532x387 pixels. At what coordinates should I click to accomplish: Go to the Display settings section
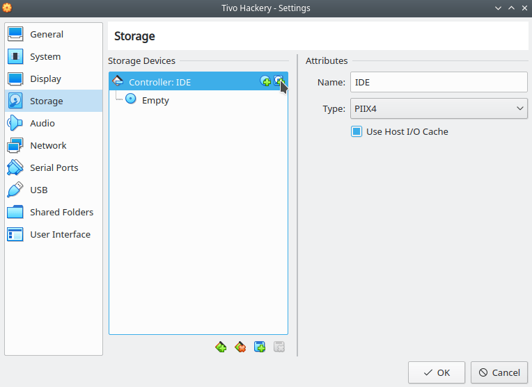point(54,79)
